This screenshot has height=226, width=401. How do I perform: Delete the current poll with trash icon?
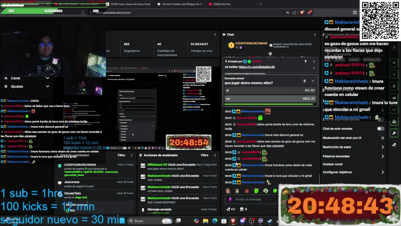tap(305, 81)
